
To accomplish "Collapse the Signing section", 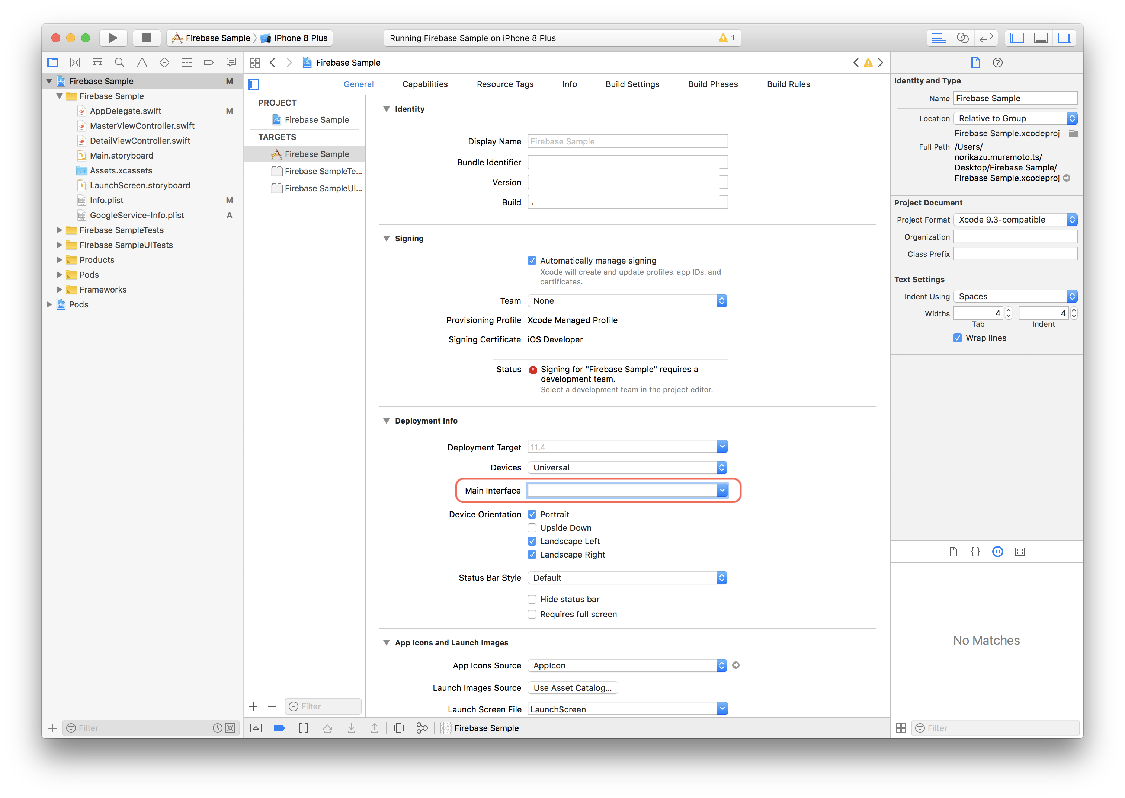I will click(387, 238).
